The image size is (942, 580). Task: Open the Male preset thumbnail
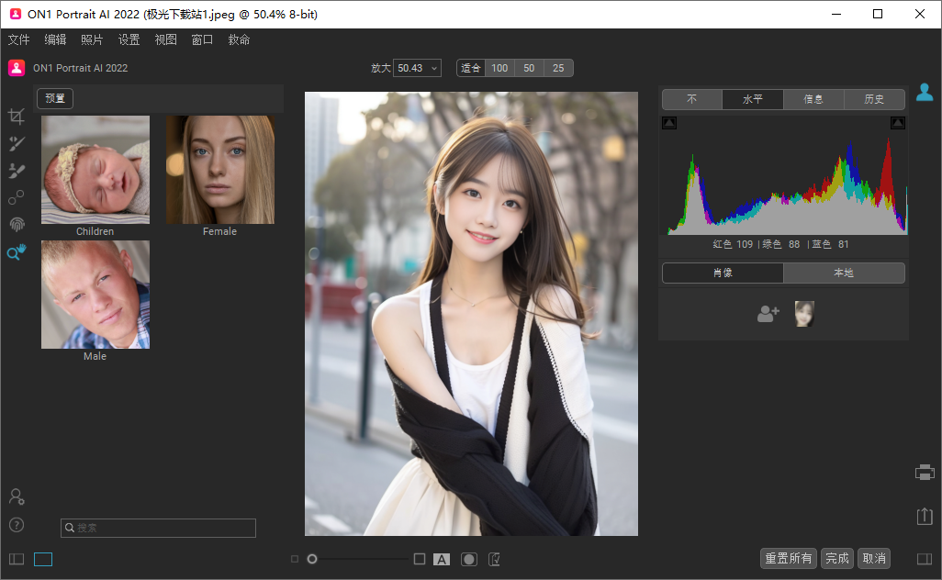tap(95, 295)
